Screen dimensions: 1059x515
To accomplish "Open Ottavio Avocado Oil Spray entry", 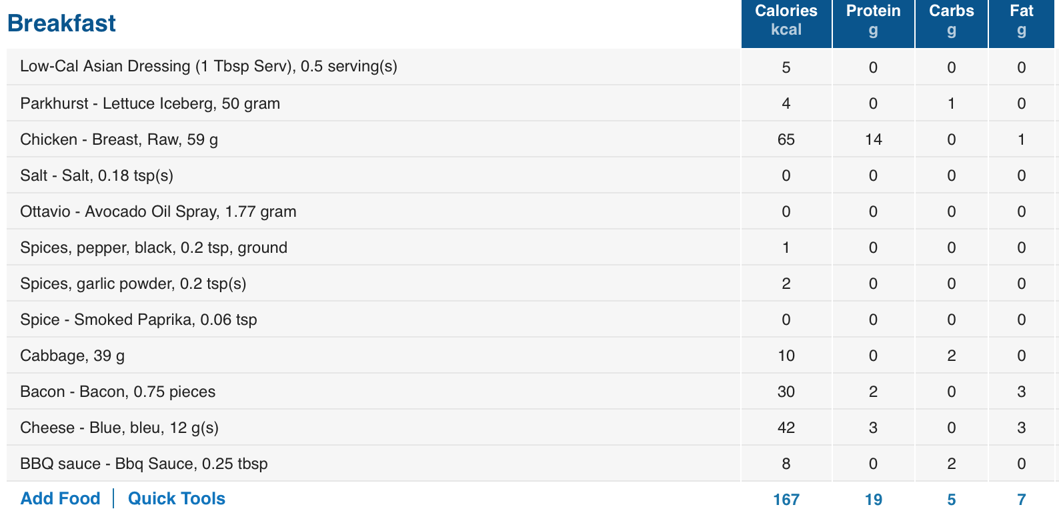I will pos(158,211).
